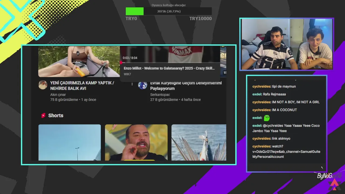Screen dimensions: 345x194
Task: Click the green emote in exdel's message
Action: click(x=267, y=118)
